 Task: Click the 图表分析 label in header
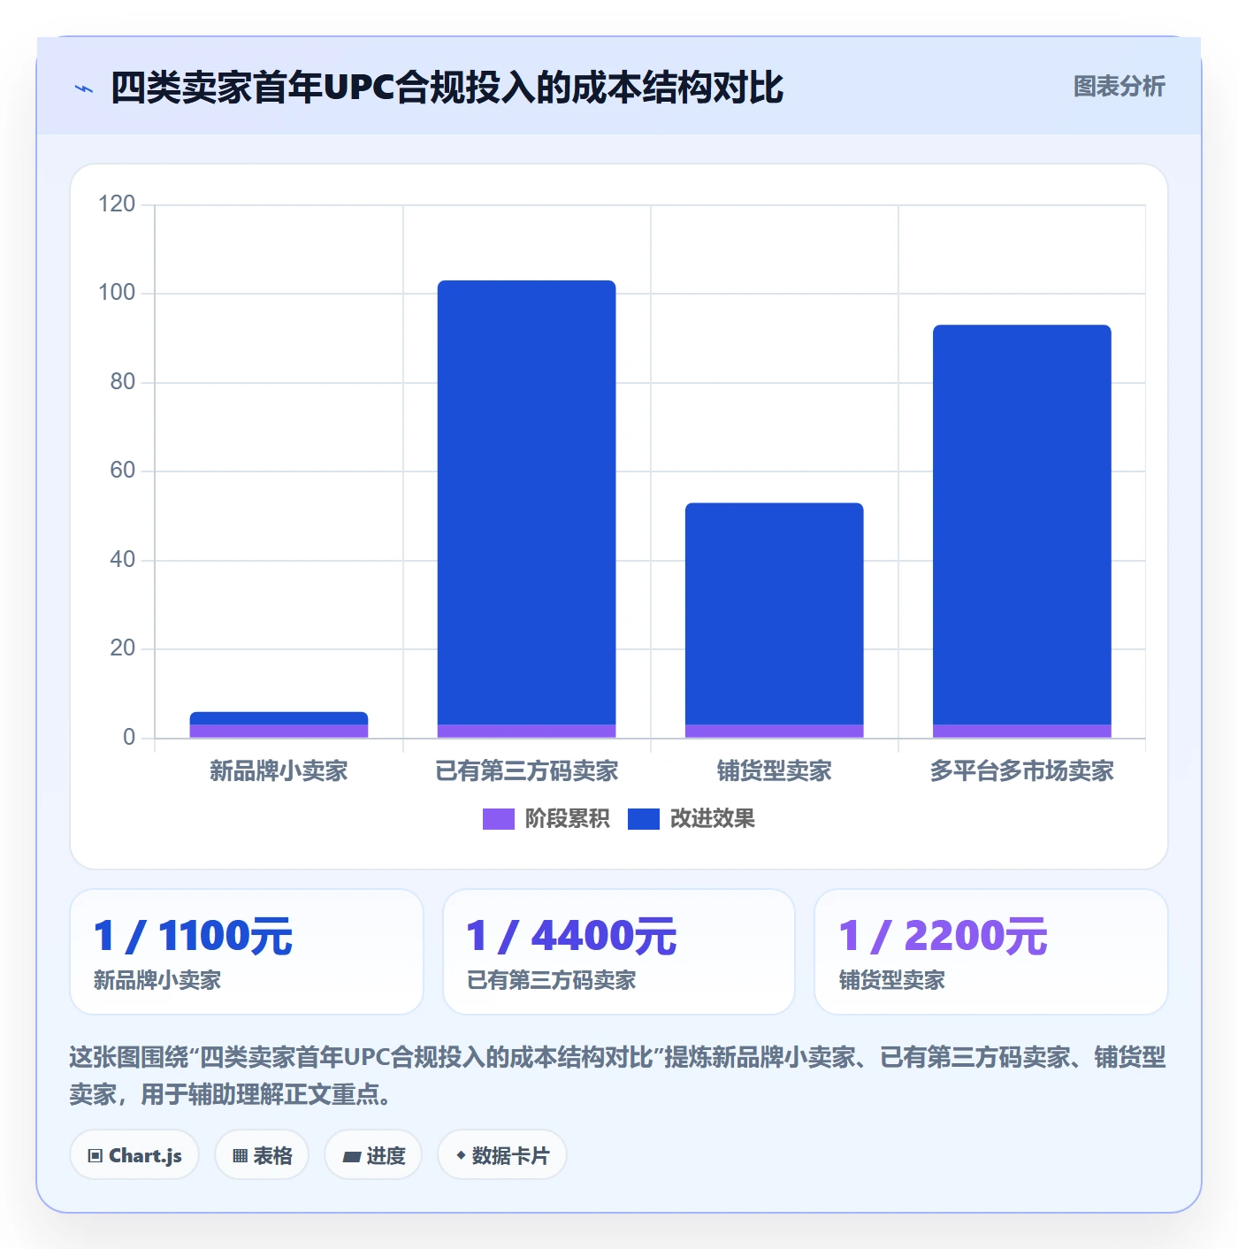point(1119,87)
